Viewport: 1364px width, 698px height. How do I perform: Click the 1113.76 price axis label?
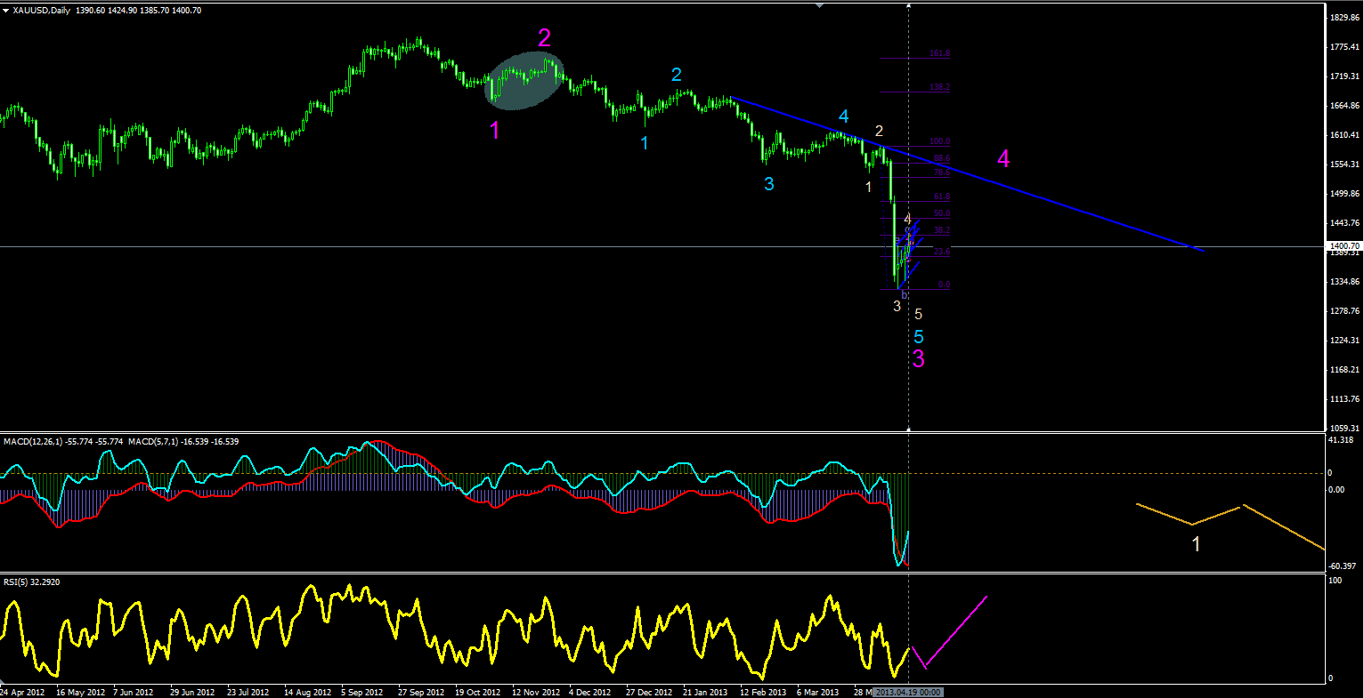pos(1344,399)
